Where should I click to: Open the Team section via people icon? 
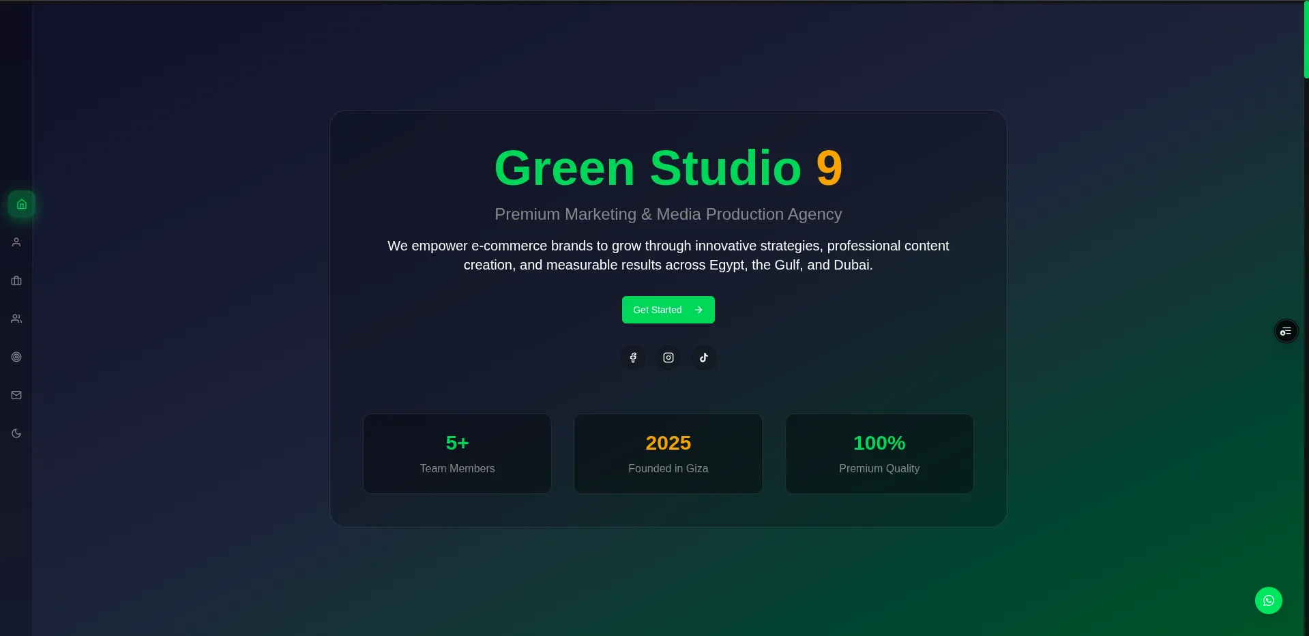(16, 319)
